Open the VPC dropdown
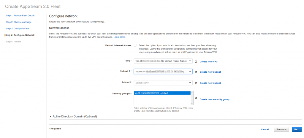 point(163,61)
